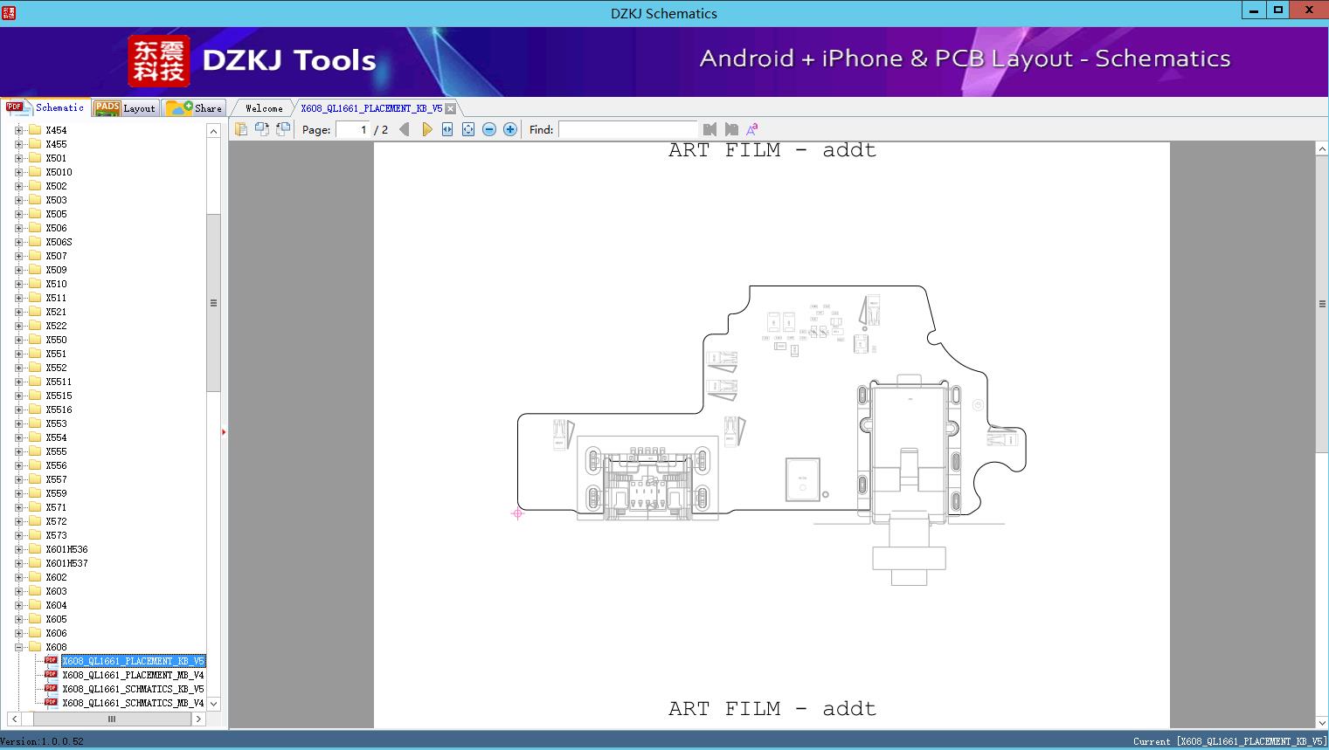Go to the next page arrow
Viewport: 1329px width, 750px height.
coord(426,129)
